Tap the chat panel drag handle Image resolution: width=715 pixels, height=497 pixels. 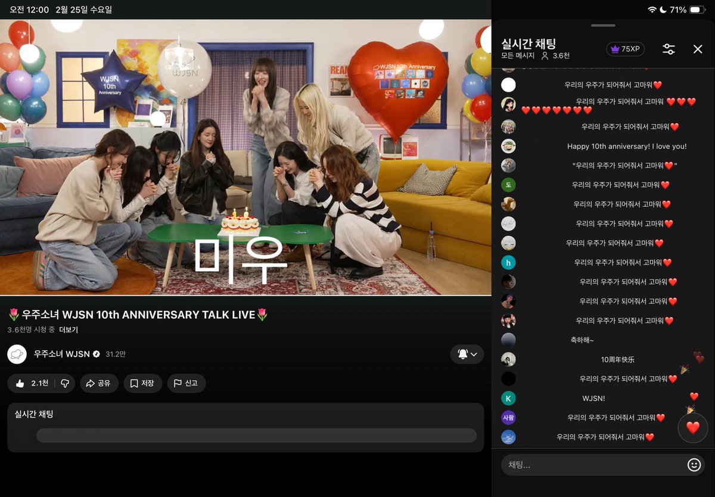tap(603, 25)
